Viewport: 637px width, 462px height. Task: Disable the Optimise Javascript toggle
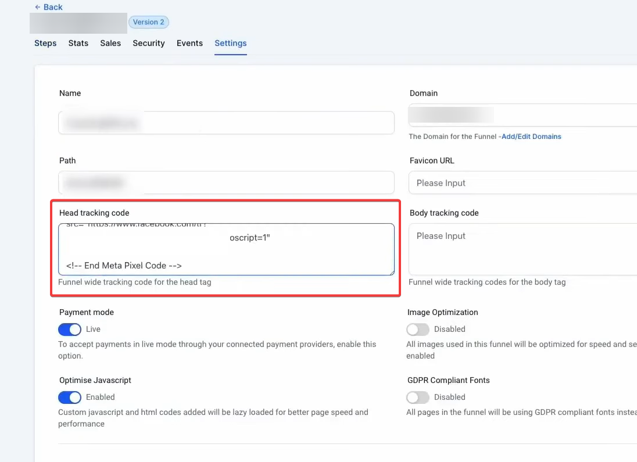point(70,397)
